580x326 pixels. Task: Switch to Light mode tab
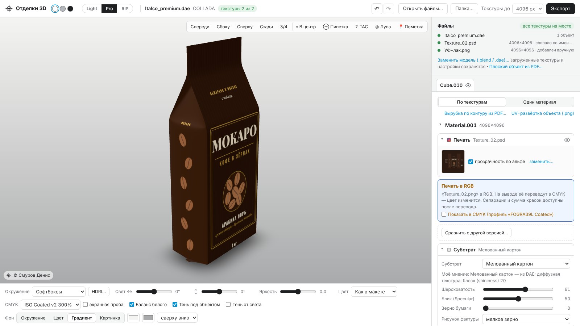(92, 9)
